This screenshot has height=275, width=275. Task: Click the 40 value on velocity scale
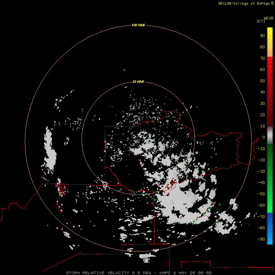pos(262,92)
